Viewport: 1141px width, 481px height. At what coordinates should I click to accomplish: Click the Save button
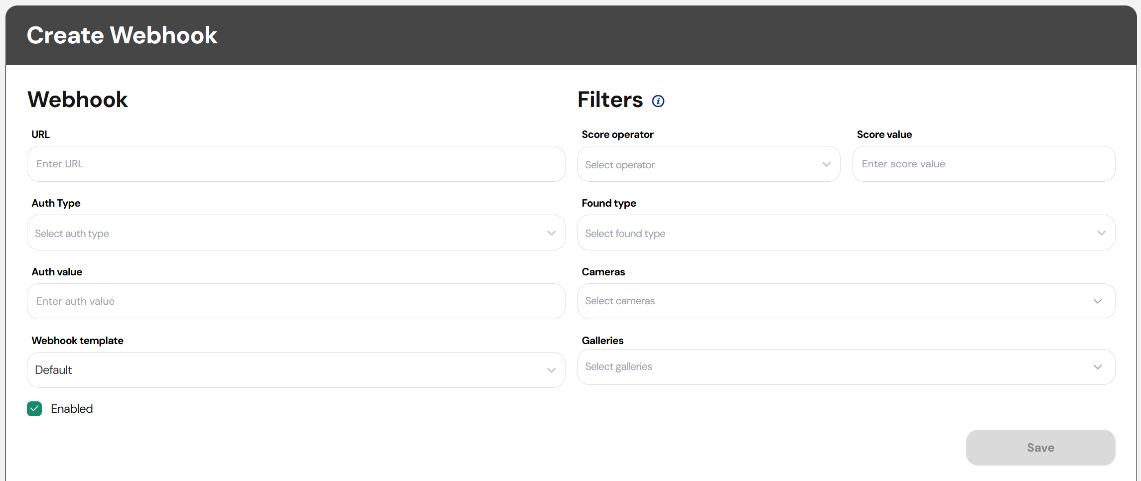click(x=1040, y=448)
